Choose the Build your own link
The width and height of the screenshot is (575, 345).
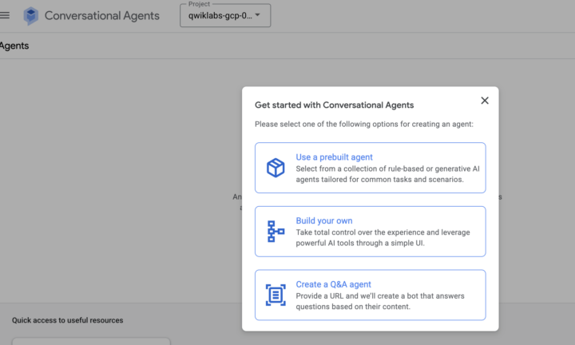coord(324,220)
